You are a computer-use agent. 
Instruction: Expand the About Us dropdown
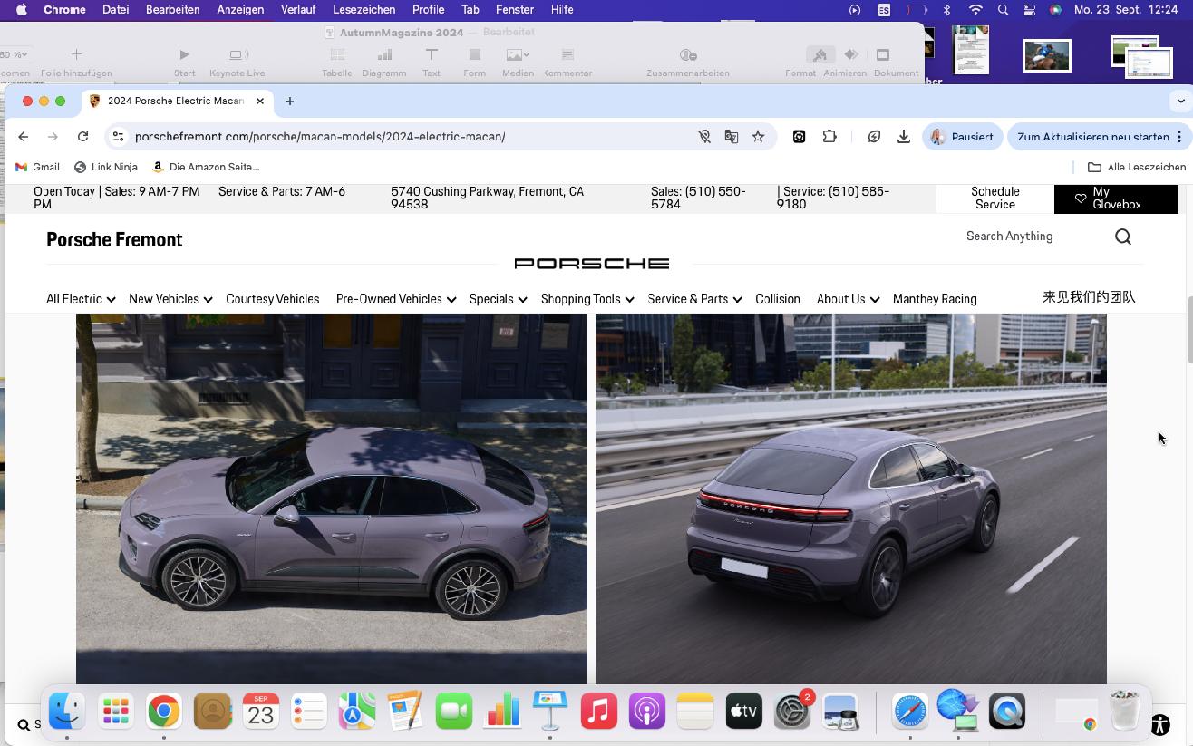(848, 298)
